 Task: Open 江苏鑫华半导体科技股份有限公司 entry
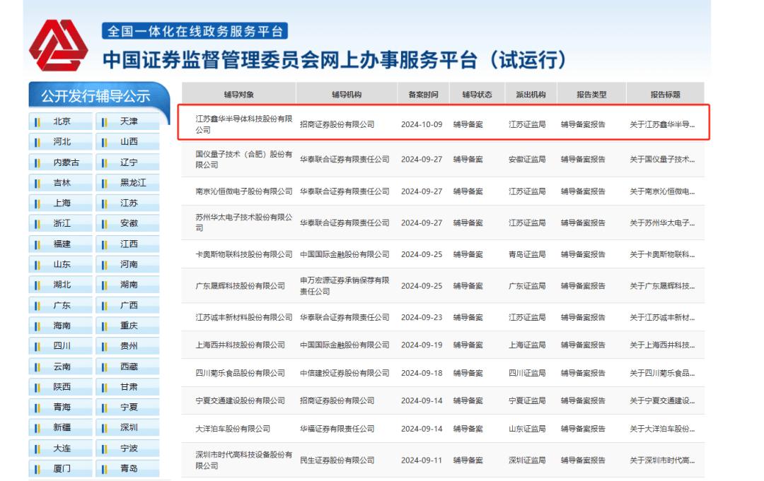pos(243,124)
